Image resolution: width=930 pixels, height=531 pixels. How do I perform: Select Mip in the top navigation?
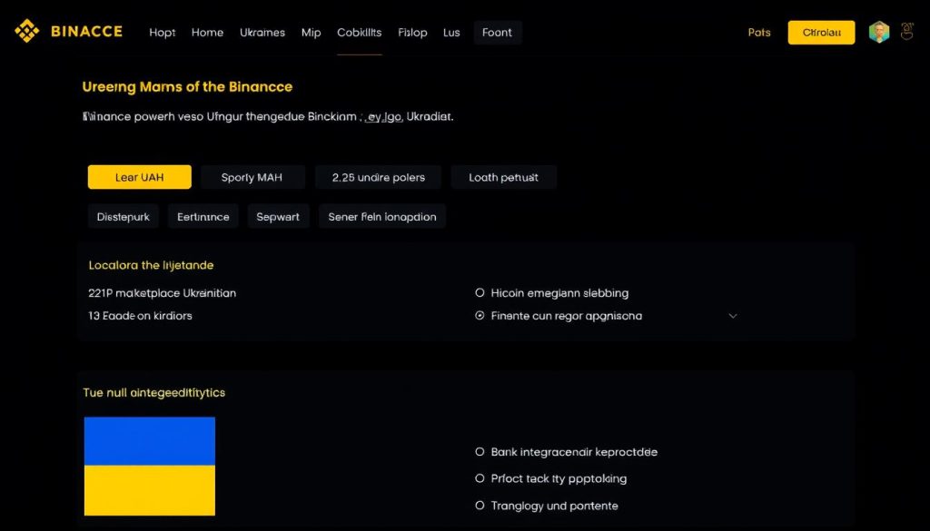(311, 33)
